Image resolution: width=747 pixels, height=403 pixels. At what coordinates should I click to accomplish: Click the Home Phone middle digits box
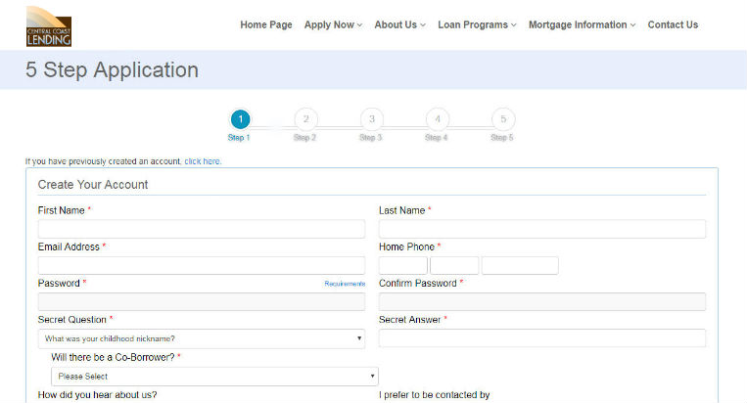point(454,265)
